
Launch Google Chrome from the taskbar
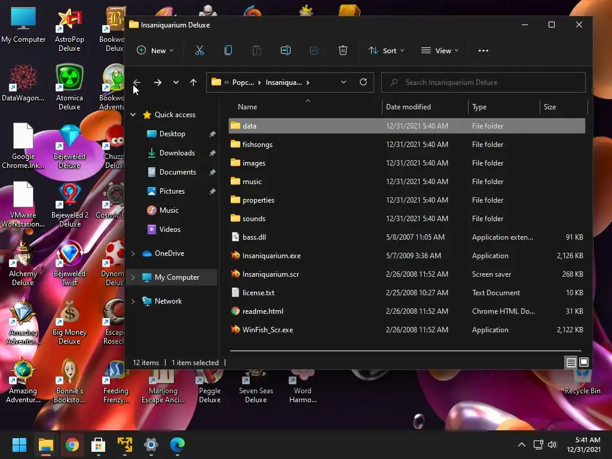click(72, 445)
